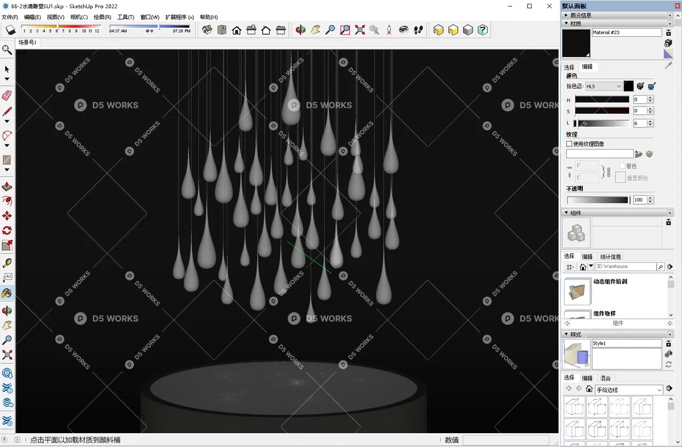
Task: Switch to the Monochrome face style
Action: 468,30
